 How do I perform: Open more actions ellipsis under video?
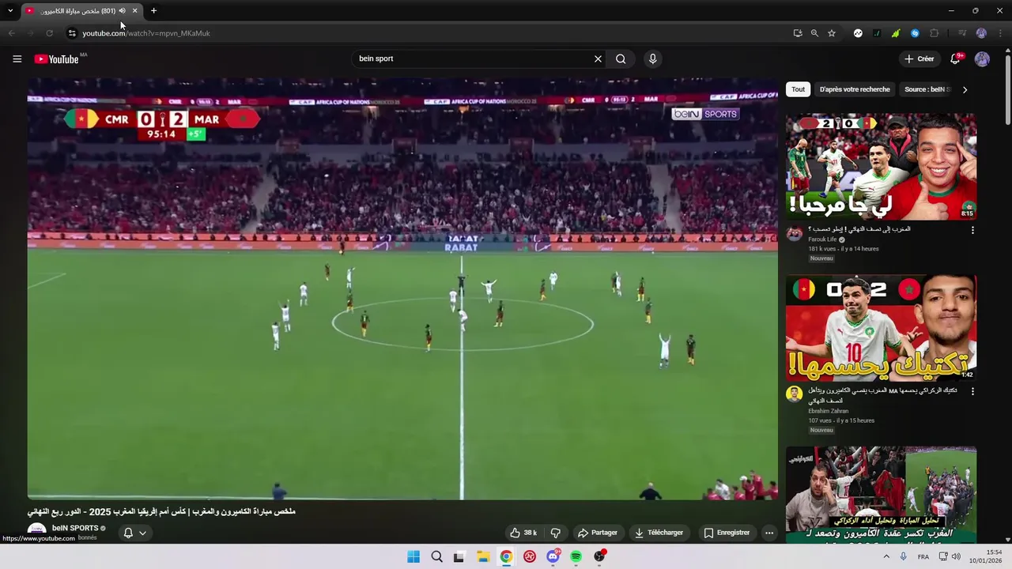pos(768,533)
